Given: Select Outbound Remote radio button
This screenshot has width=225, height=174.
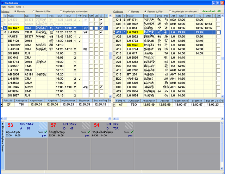Looking at the screenshot, I should [129, 12].
